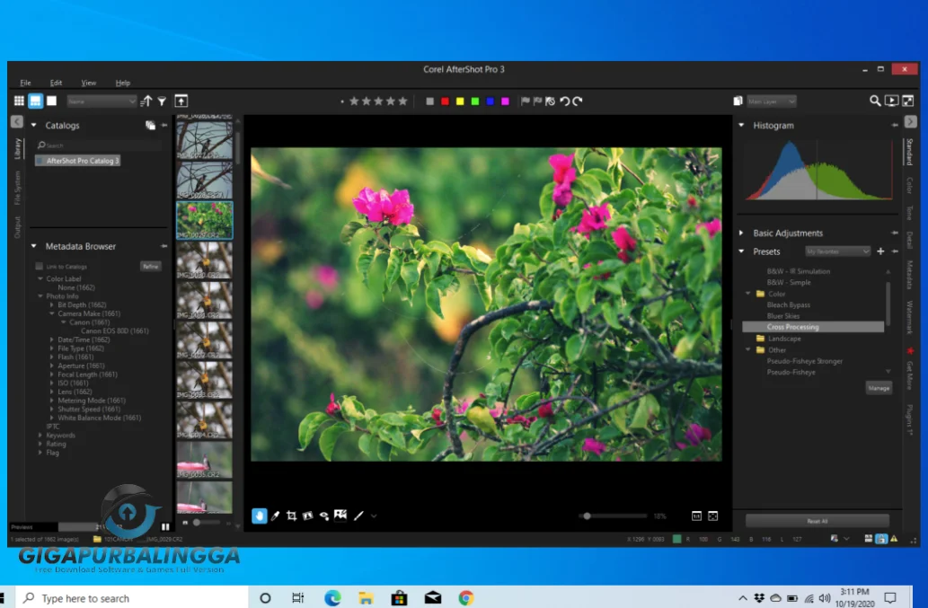
Task: Open the My Favorites presets dropdown
Action: tap(837, 251)
